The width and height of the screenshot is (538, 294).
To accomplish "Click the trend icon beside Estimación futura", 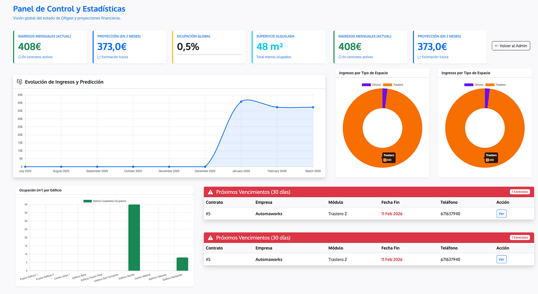I will click(99, 57).
